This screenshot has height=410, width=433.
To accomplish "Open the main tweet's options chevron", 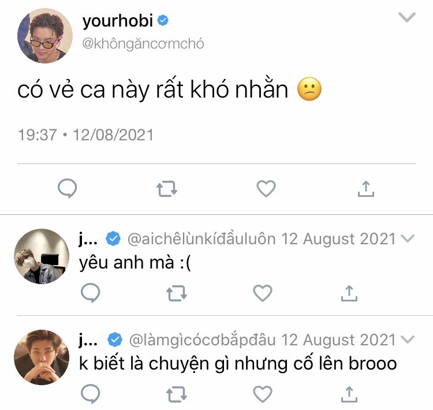I will [407, 17].
